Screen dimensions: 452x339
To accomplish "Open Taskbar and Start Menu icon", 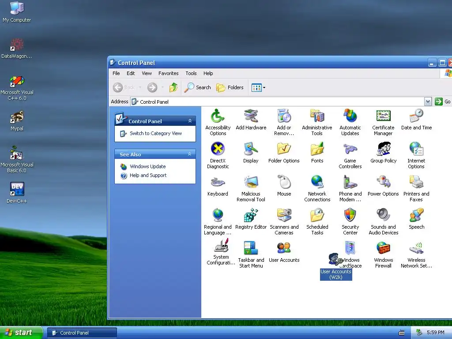I will (251, 255).
